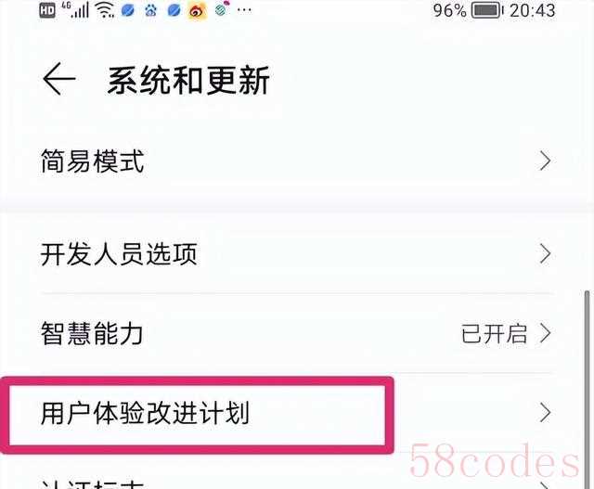Expand the 简易模式 chevron arrow
The height and width of the screenshot is (489, 594).
point(545,161)
